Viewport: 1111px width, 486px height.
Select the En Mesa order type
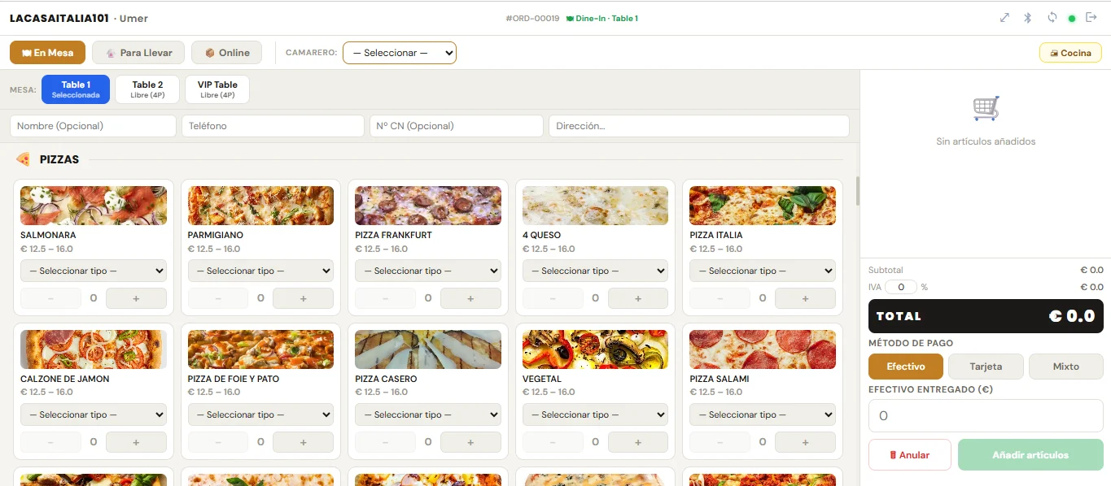(x=47, y=53)
